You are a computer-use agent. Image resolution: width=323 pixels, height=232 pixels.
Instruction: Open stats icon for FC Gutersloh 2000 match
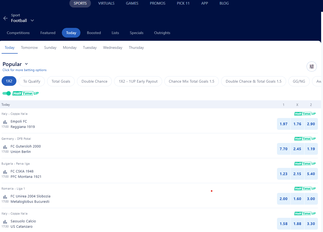(5, 147)
